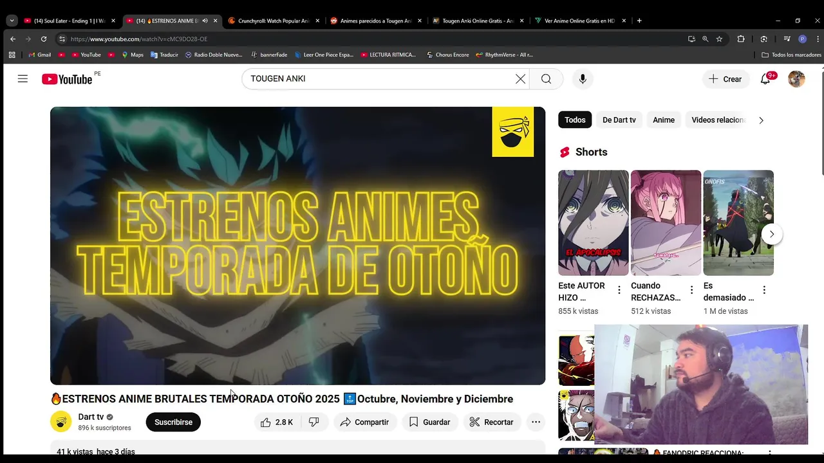Image resolution: width=824 pixels, height=463 pixels.
Task: Switch to Tougen Anki Online Gratis tab
Action: tap(478, 21)
